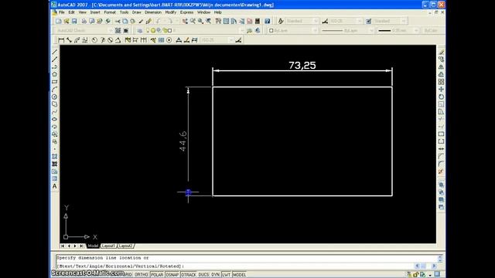495x278 pixels.
Task: Open the Modify menu
Action: click(170, 12)
